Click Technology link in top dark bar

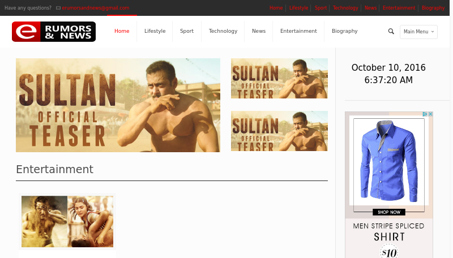coord(345,8)
